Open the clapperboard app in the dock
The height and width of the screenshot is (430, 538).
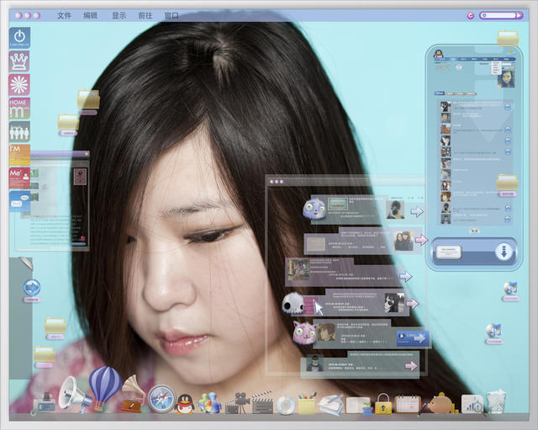tap(262, 402)
